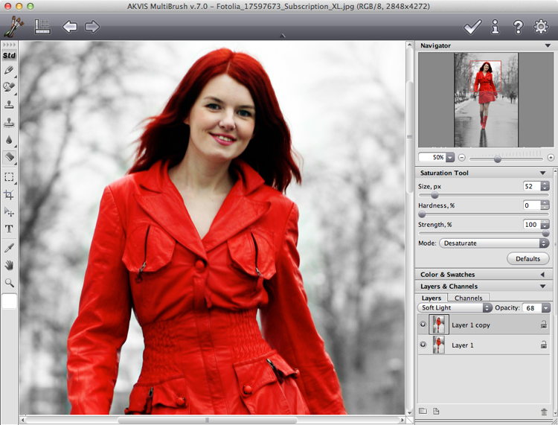Click the Strength slider handle

coord(545,233)
